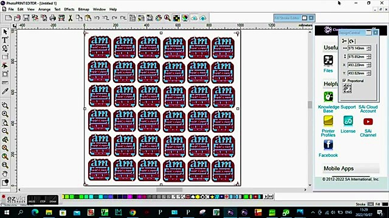
Task: Open the SAi Cloud Account link
Action: [x=368, y=109]
